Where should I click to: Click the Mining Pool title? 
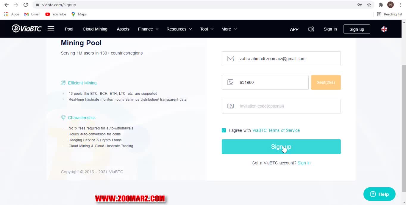coord(81,43)
